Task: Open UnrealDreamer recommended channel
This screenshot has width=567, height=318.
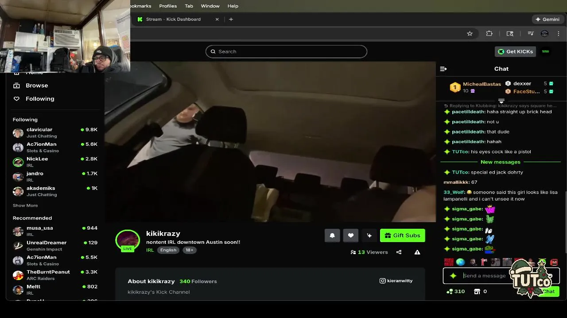Action: [55, 246]
